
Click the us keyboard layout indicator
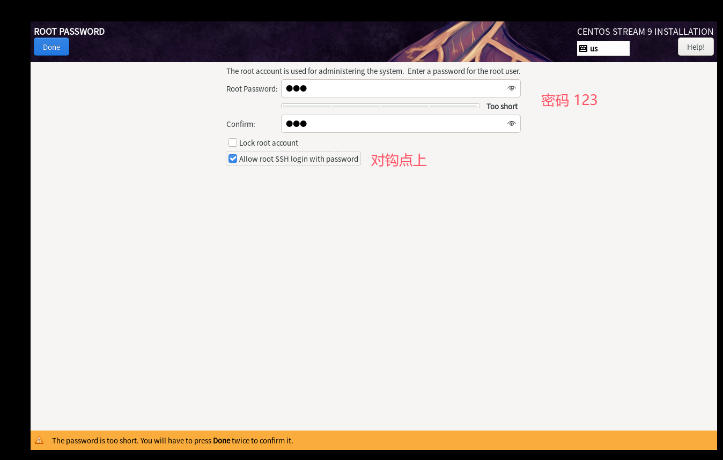click(603, 49)
